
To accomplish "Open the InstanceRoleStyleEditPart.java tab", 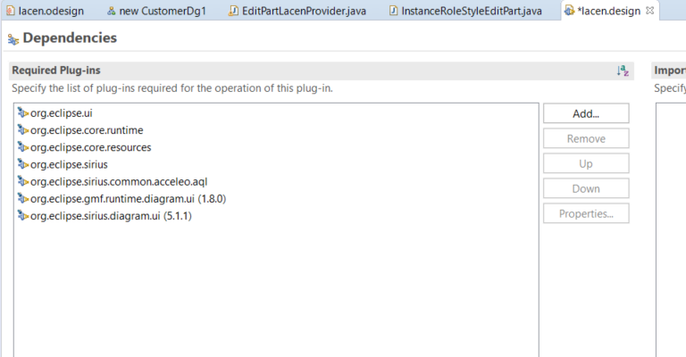I will pos(465,11).
